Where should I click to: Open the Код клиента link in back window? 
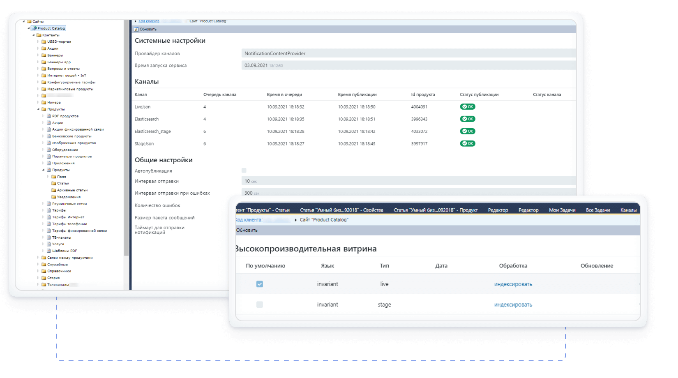click(x=149, y=21)
